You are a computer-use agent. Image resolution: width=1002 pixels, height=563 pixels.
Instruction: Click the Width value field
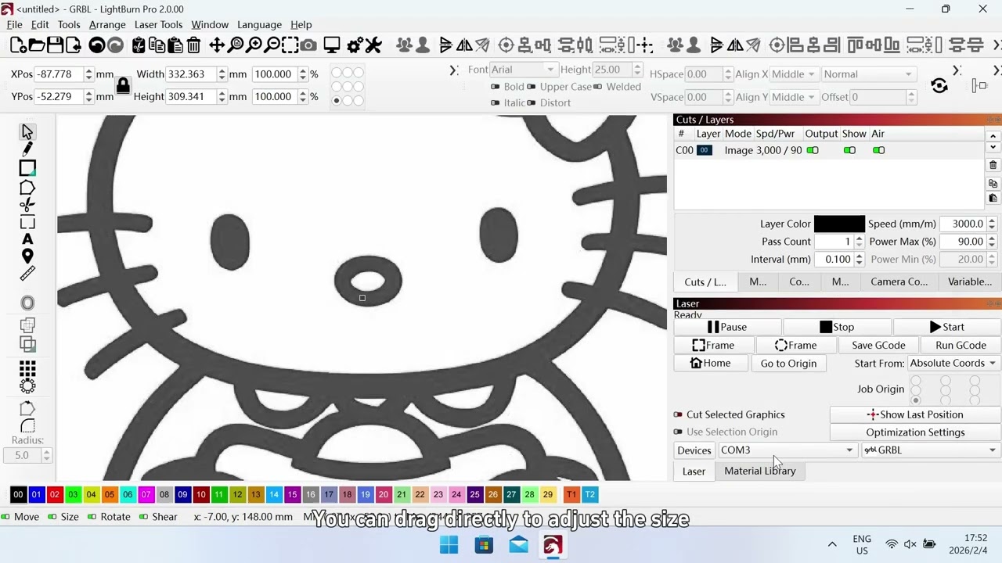pos(191,74)
